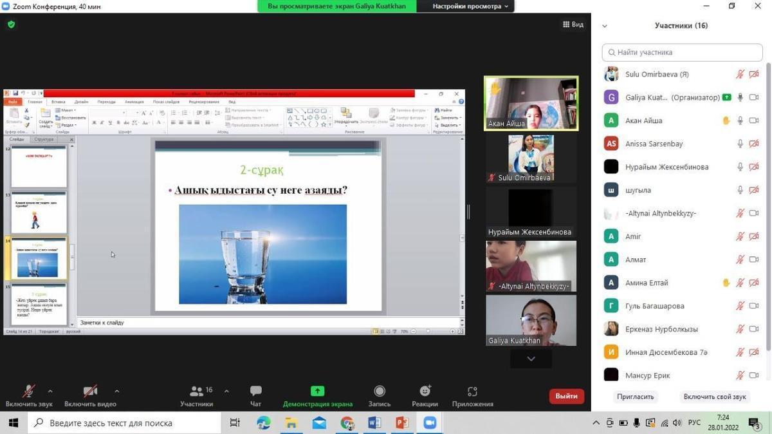Viewport: 772px width, 434px height.
Task: Open the Participants (Участники) icon
Action: coord(196,392)
